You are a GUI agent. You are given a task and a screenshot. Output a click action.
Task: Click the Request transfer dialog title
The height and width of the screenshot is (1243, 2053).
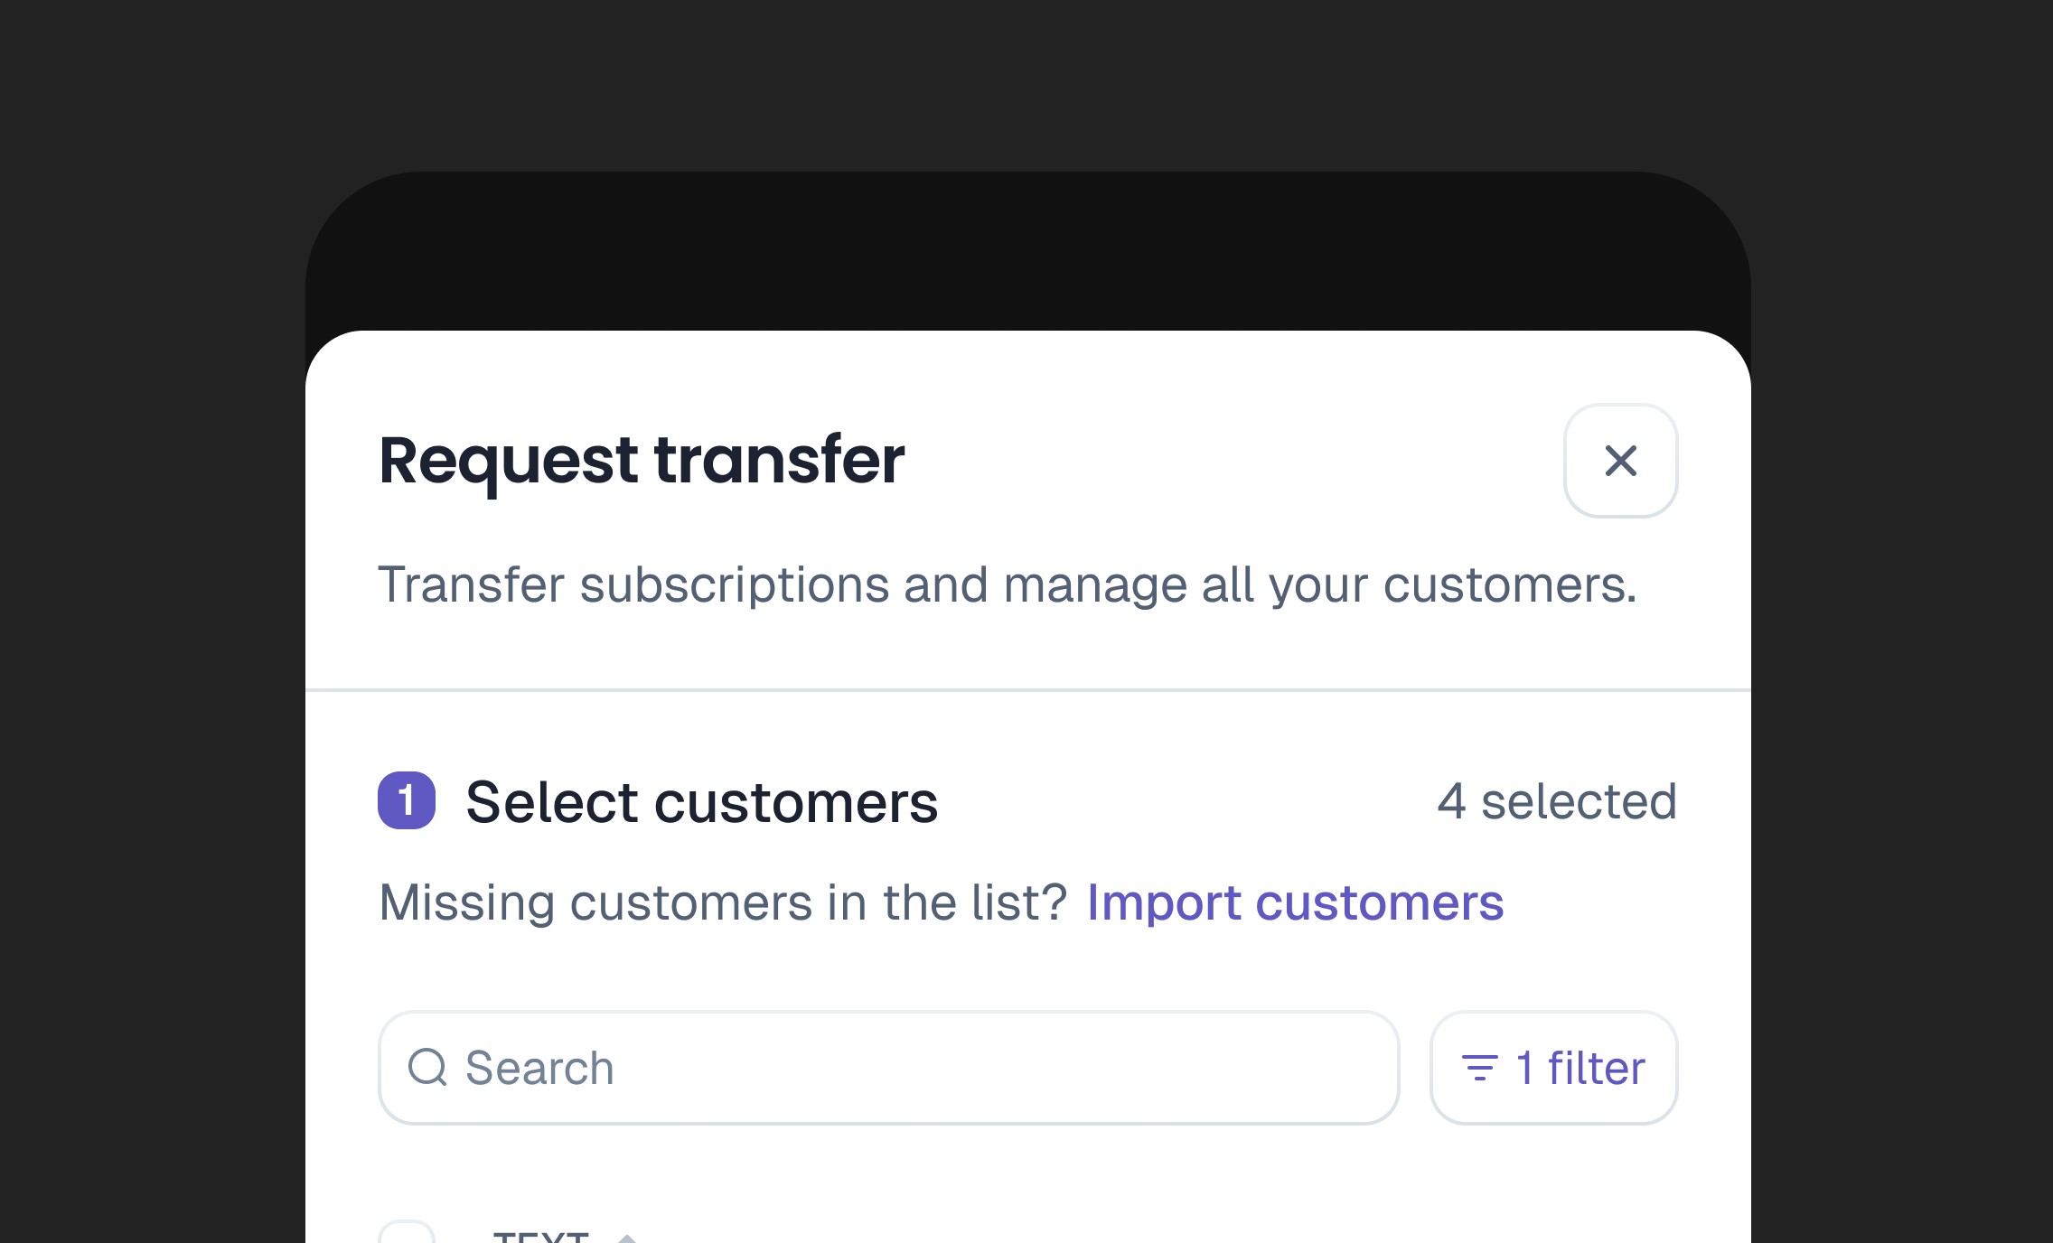[642, 462]
